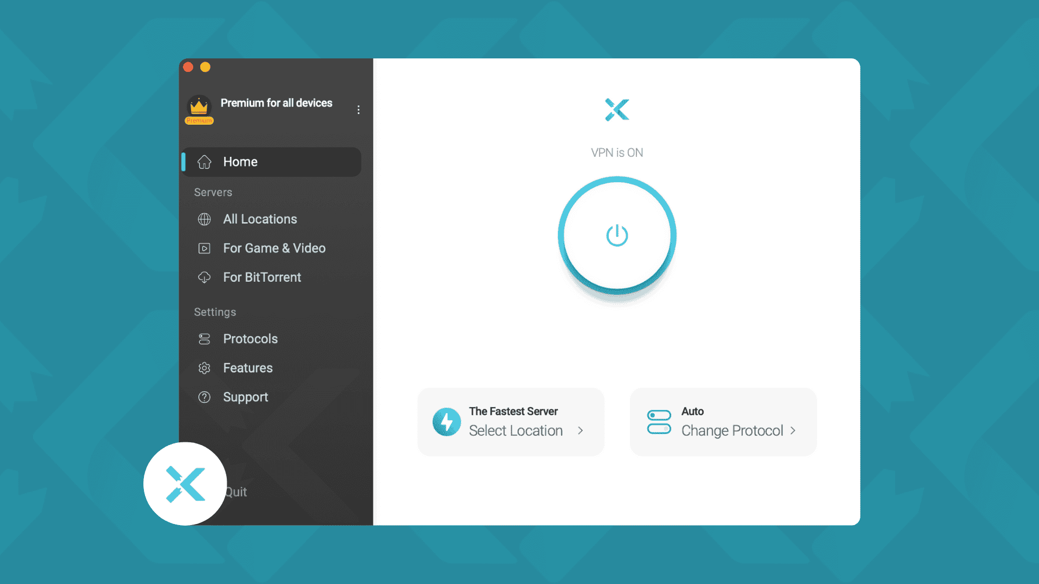Click the Home navigation icon
Image resolution: width=1039 pixels, height=584 pixels.
click(203, 161)
